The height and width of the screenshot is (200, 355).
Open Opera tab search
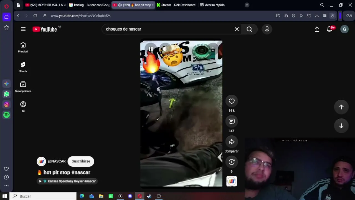click(x=322, y=5)
